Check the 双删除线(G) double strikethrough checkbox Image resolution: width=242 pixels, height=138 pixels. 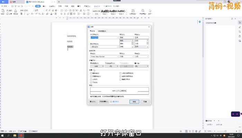91,76
